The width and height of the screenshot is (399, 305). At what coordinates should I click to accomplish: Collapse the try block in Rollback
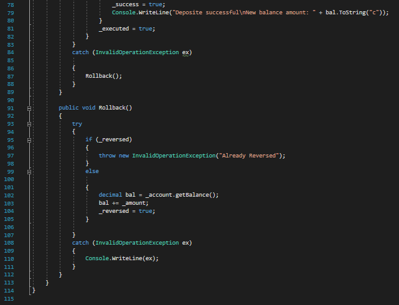[29, 124]
